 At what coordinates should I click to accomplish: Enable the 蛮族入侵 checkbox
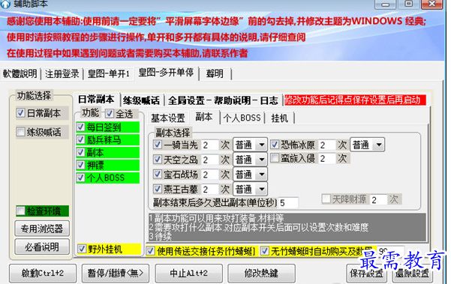coord(275,157)
